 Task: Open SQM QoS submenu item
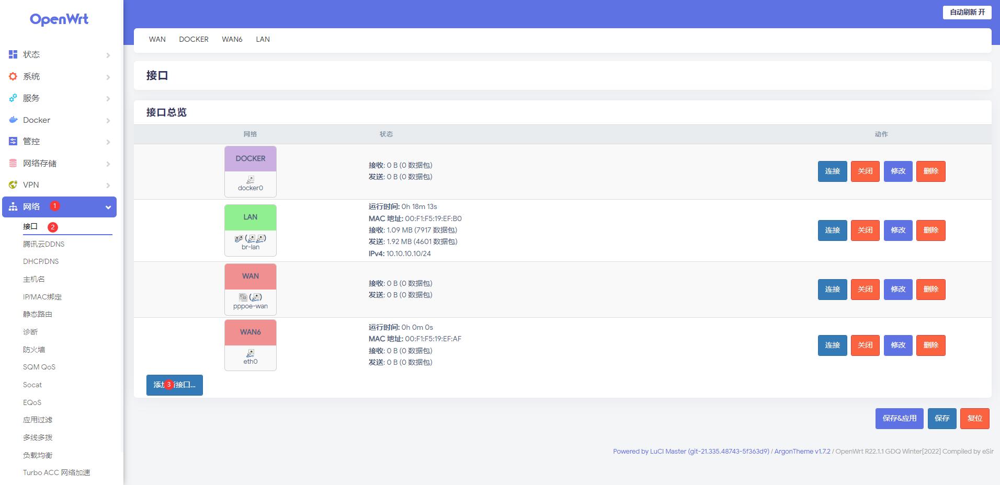point(39,367)
